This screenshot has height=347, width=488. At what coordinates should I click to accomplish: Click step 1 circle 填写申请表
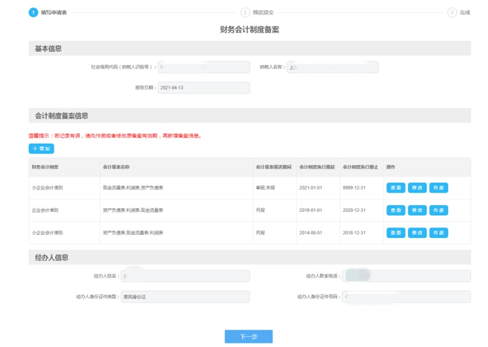point(33,12)
